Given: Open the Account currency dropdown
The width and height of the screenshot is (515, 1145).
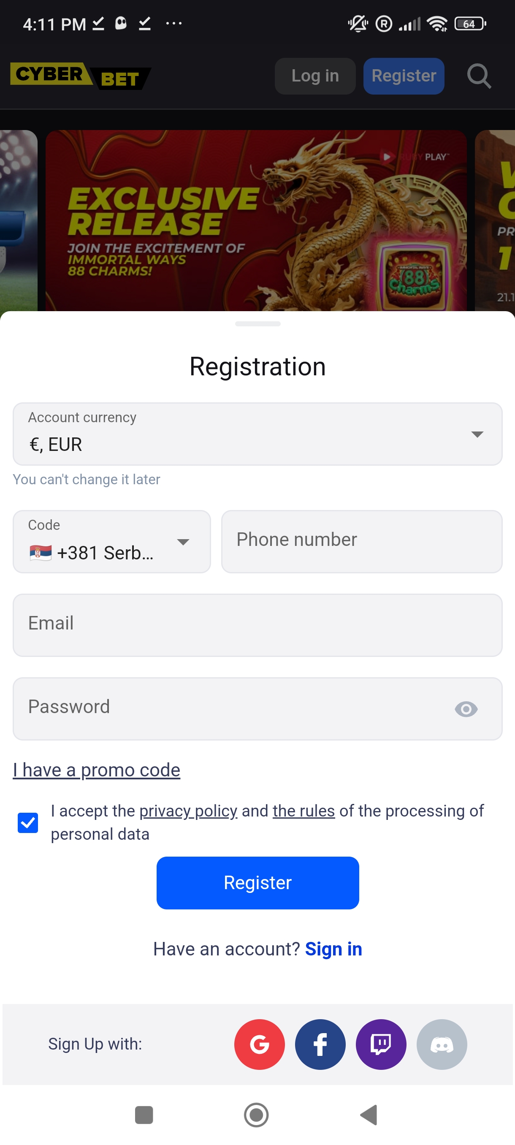Looking at the screenshot, I should [258, 434].
